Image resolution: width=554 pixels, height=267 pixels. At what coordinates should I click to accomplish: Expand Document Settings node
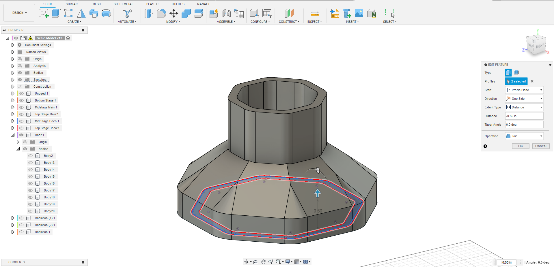13,45
